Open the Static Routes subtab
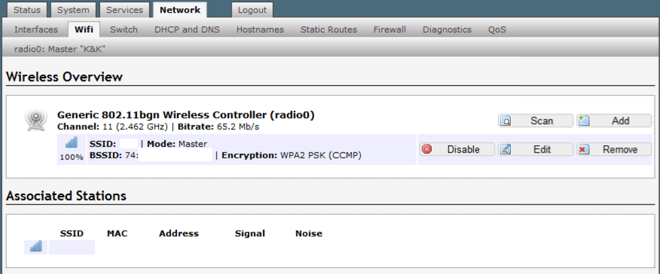This screenshot has width=660, height=274. click(x=328, y=30)
